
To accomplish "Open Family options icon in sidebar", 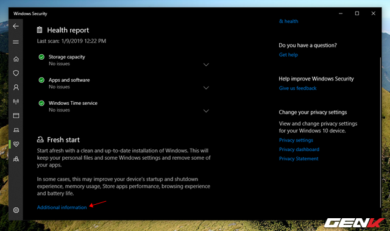I will (x=16, y=158).
